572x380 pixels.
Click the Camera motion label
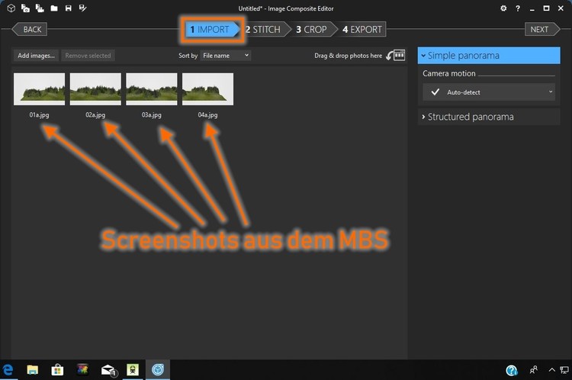coord(449,73)
